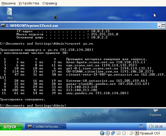Click the mouse integration status icon

click(x=132, y=133)
